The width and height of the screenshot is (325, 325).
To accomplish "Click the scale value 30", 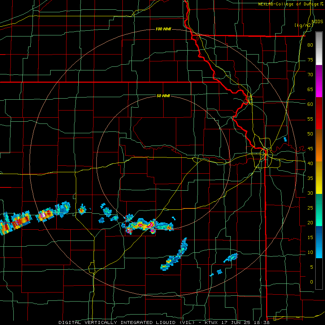I will 310,193.
